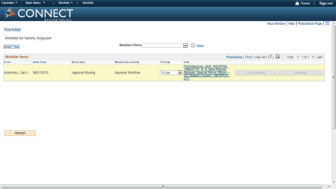Switch to Detail View
Screen dimensions: 336x189
[12, 47]
